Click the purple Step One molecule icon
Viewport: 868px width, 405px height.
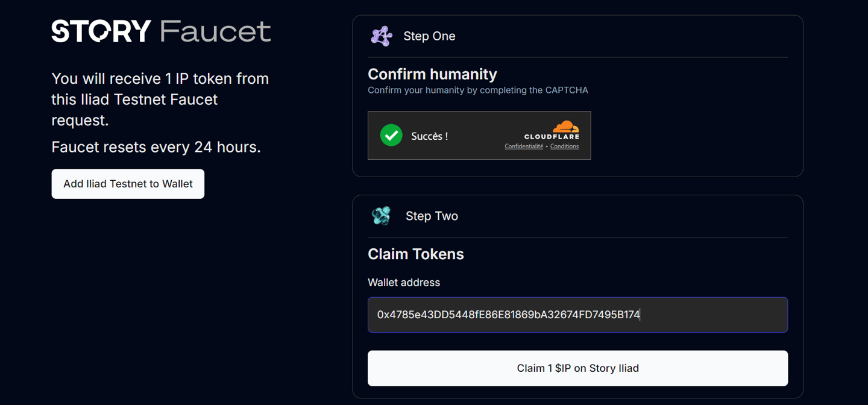point(382,36)
